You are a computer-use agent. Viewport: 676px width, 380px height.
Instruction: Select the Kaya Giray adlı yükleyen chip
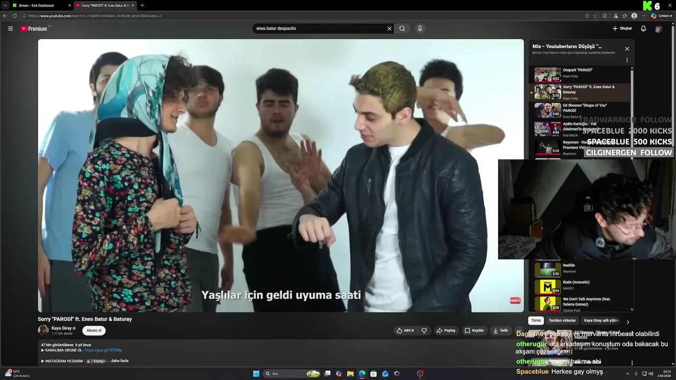601,320
